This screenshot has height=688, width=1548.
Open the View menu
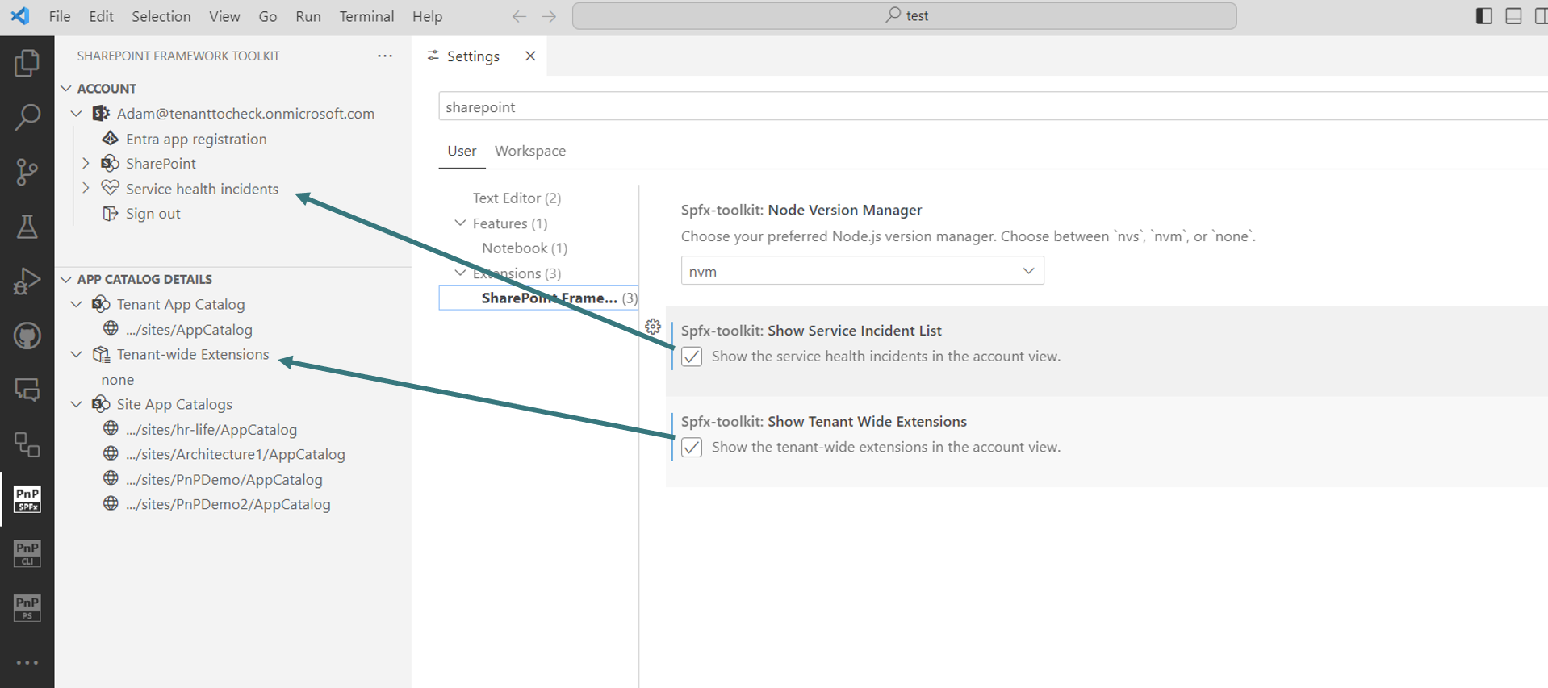tap(224, 16)
